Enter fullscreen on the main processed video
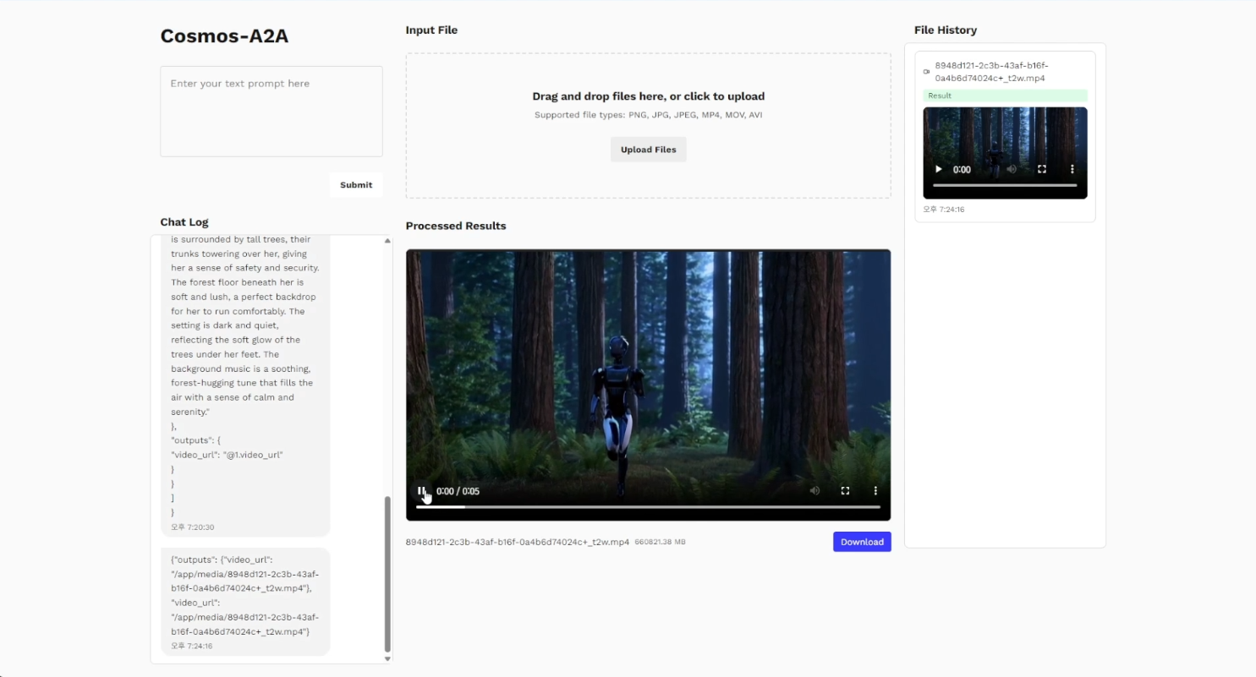The image size is (1256, 677). 845,491
